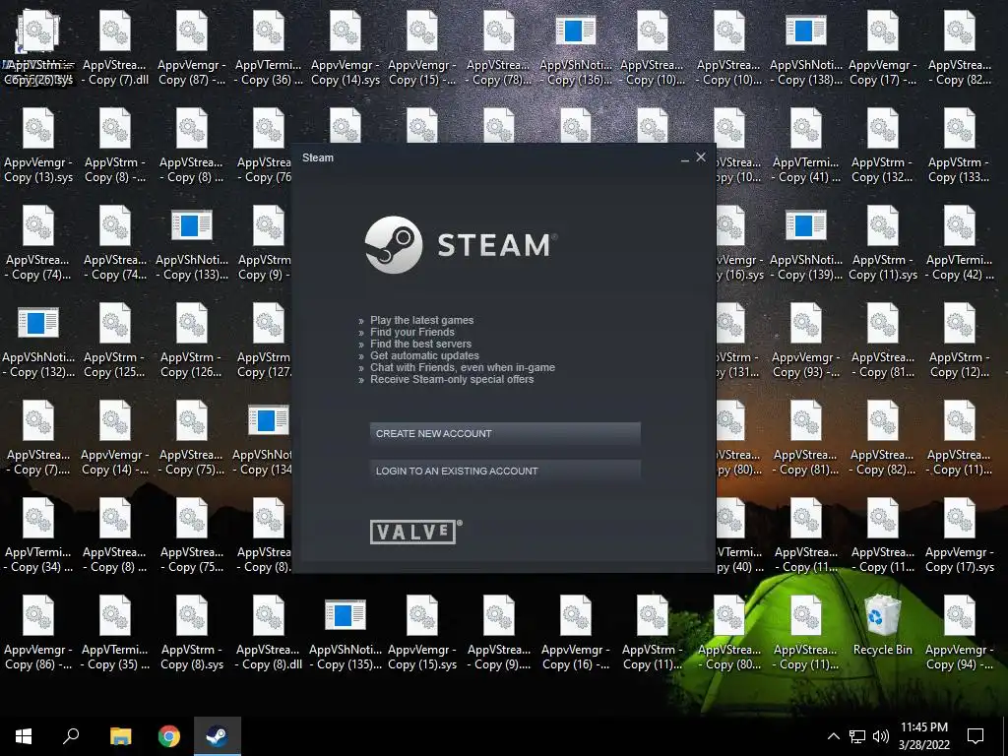
Task: Click 'Play the latest games' text
Action: click(421, 320)
